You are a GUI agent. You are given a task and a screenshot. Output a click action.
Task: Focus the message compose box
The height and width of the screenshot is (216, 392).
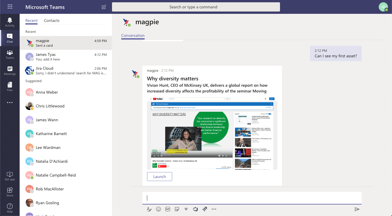pos(252,198)
